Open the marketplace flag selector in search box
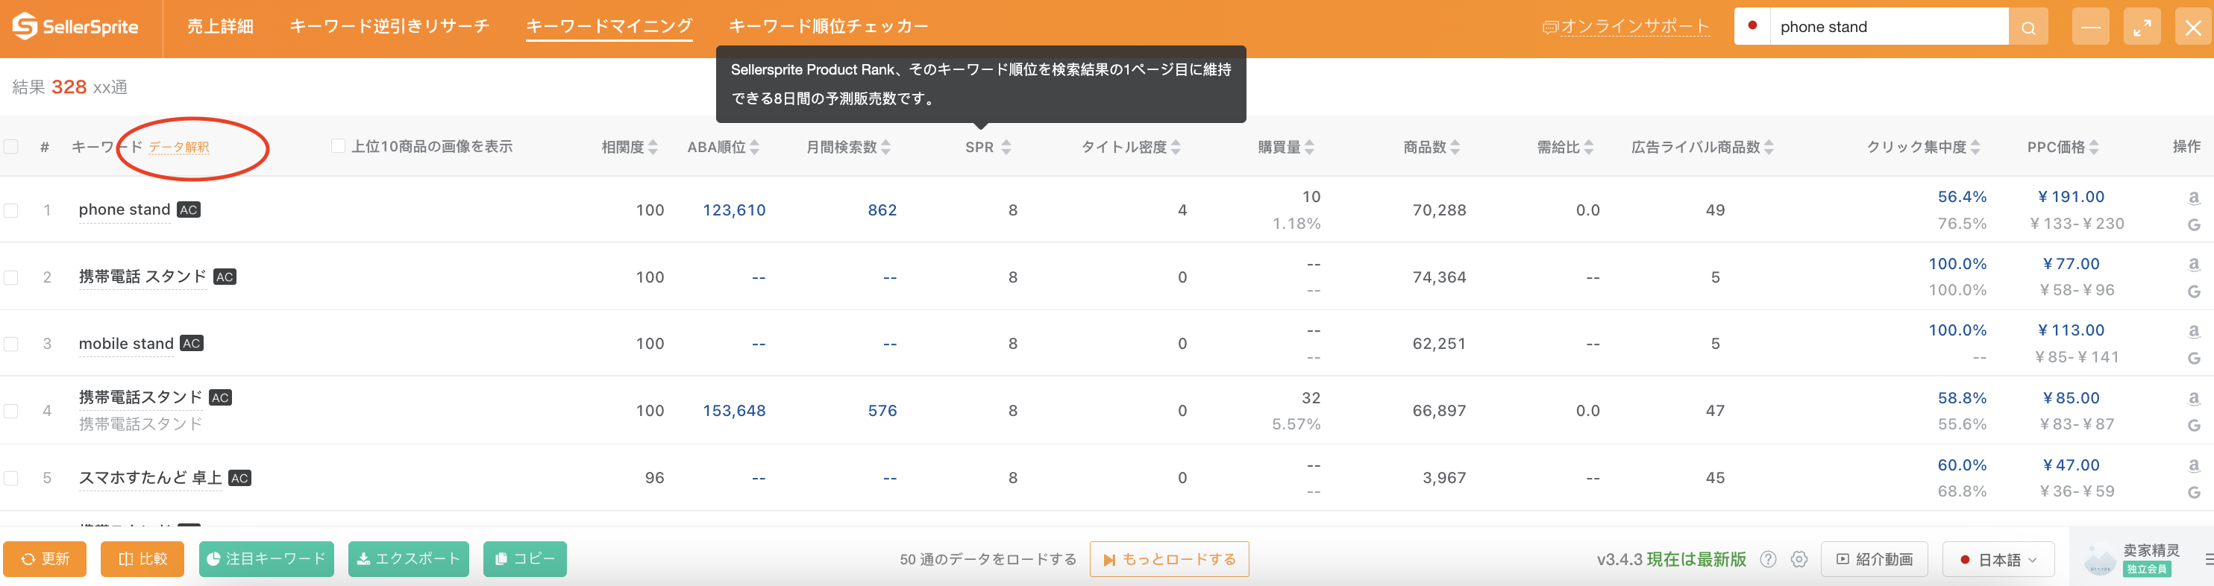This screenshot has width=2214, height=586. [x=1752, y=26]
